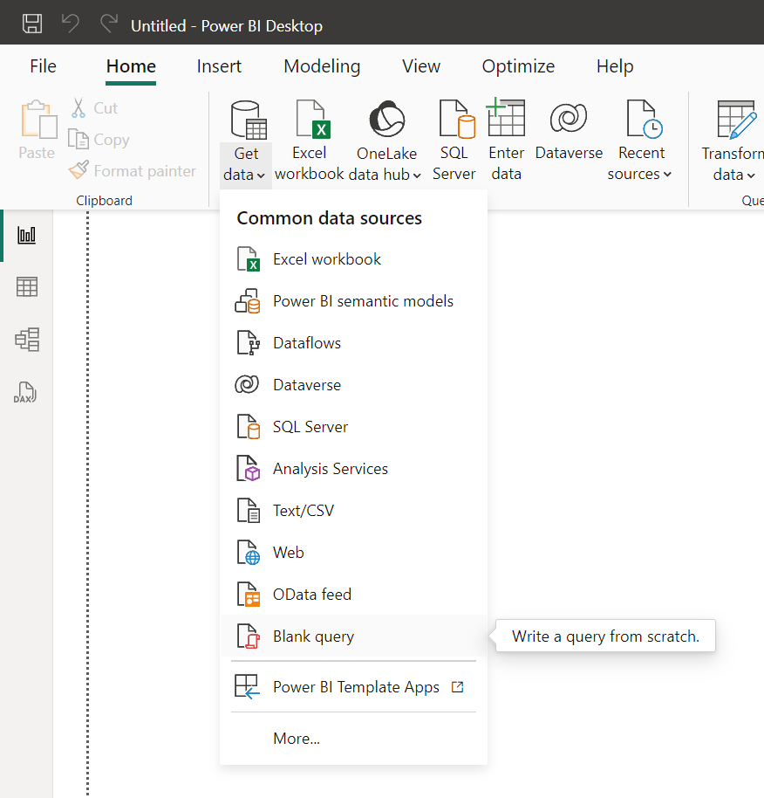Click the Dataverse ribbon icon
The image size is (764, 798).
coord(568,140)
